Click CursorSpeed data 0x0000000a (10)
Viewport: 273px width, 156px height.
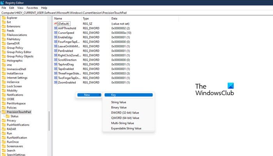click(x=121, y=33)
